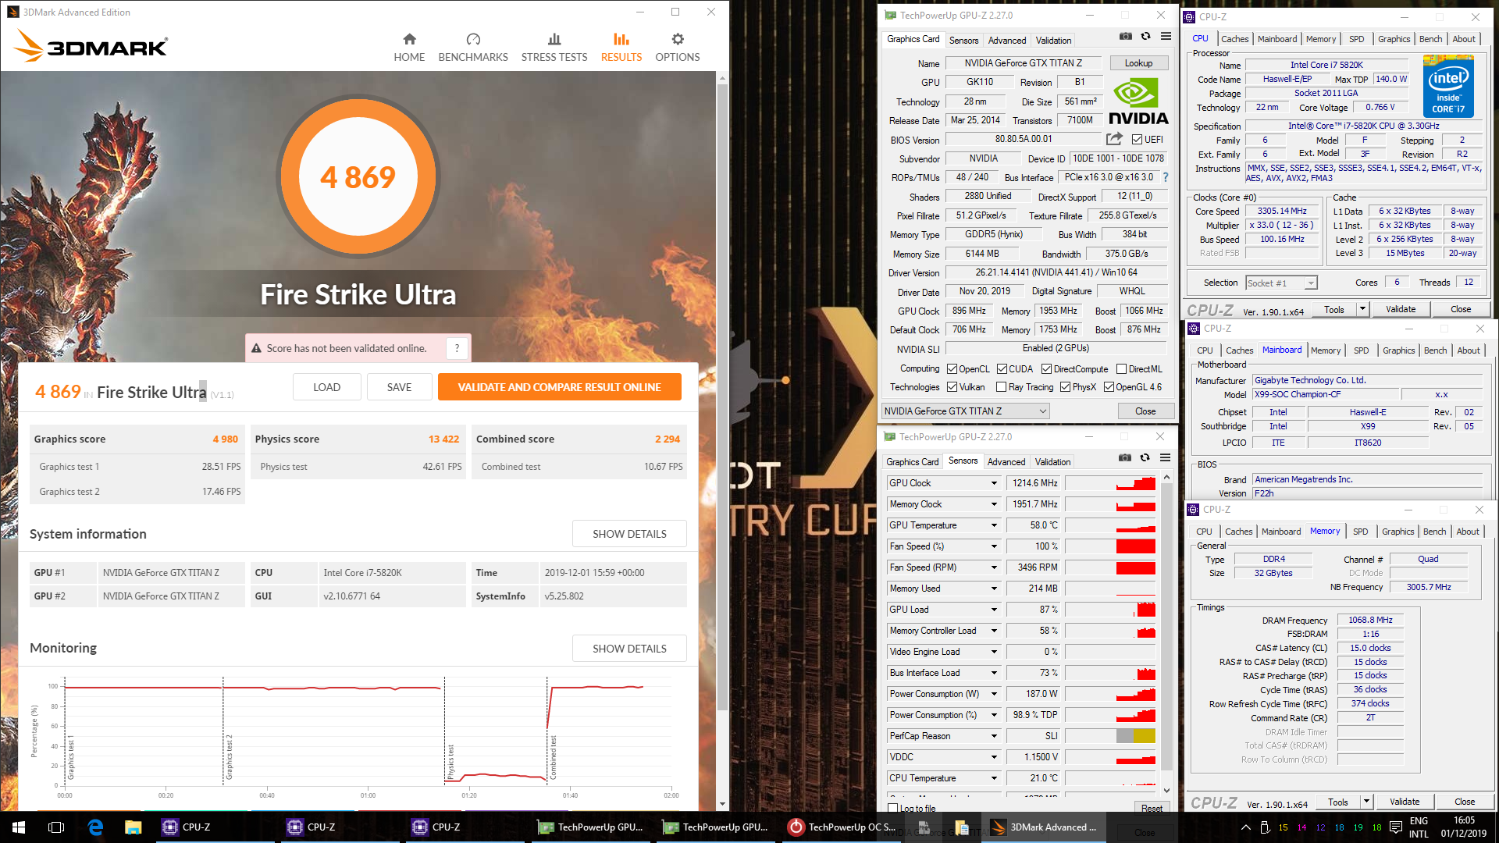Toggle the OpenGL 4.6 checkbox
This screenshot has height=843, width=1499.
click(x=1109, y=387)
